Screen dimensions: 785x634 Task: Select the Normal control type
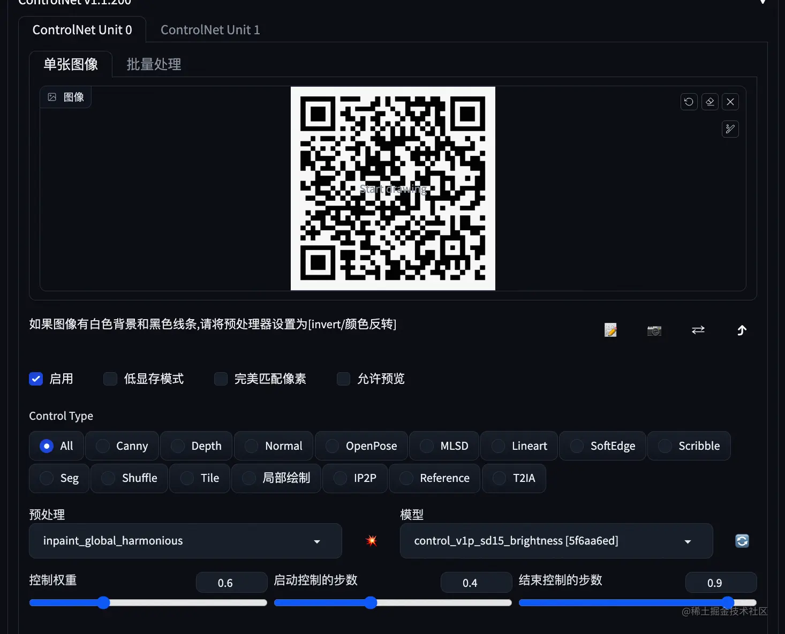(274, 446)
